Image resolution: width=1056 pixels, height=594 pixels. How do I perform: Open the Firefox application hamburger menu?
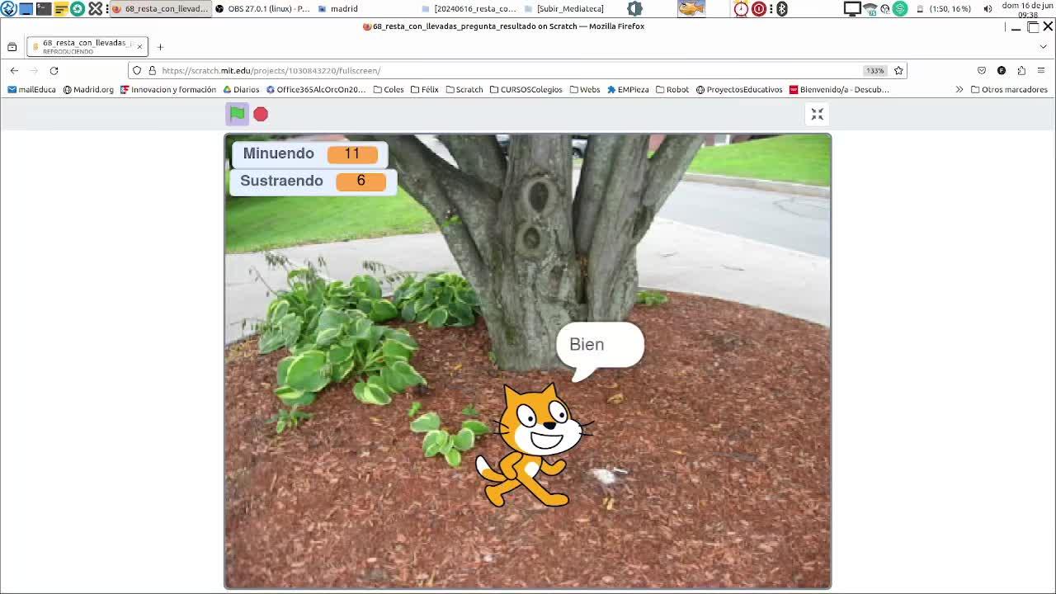(x=1041, y=71)
